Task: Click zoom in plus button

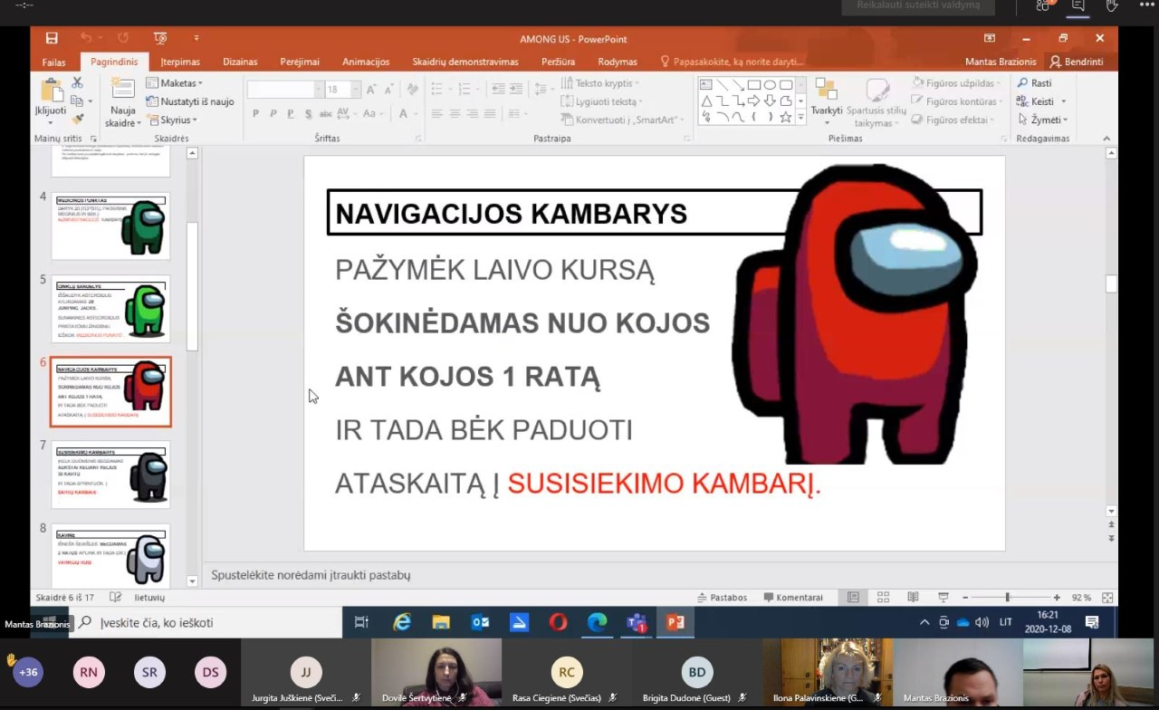Action: point(1057,598)
